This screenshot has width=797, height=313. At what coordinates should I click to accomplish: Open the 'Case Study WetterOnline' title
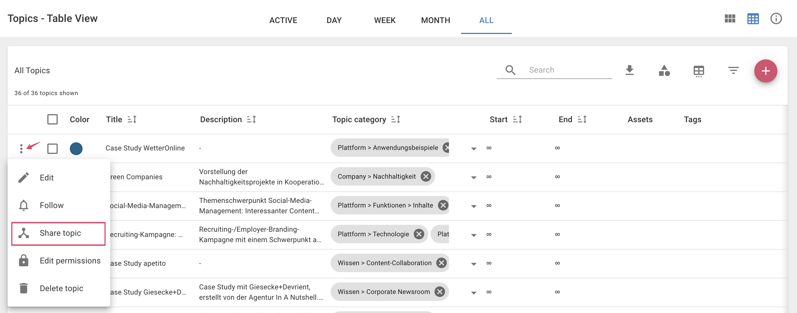coord(145,148)
